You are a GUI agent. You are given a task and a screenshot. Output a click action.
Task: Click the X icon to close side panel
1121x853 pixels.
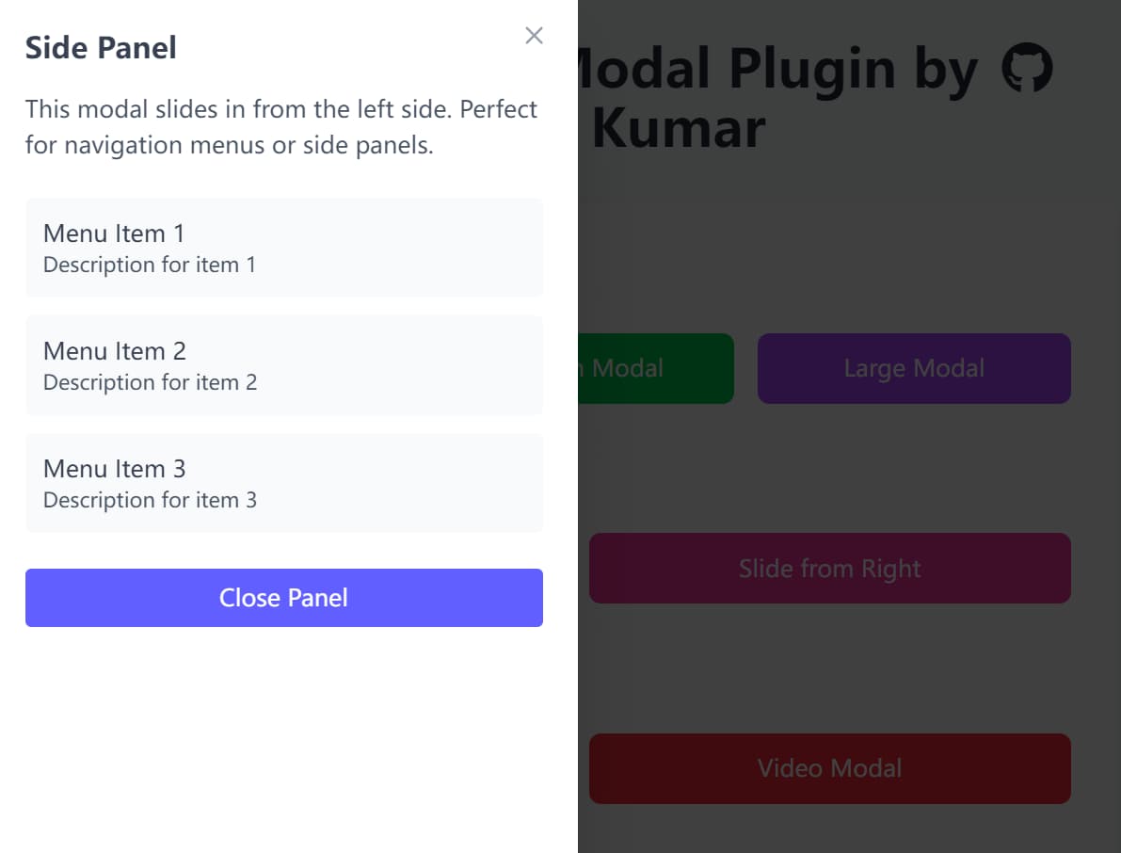click(534, 36)
